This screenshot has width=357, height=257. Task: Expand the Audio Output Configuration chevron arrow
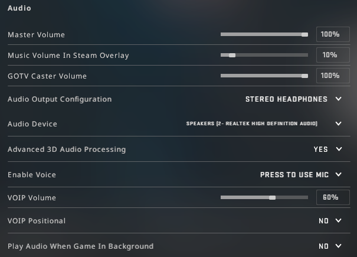coord(339,99)
